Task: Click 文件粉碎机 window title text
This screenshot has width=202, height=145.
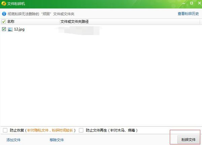Action: click(16, 4)
